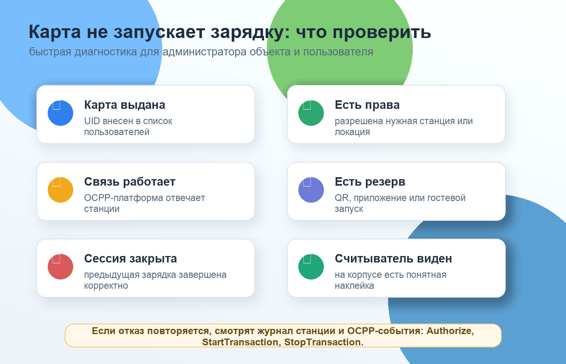
Task: Click the text OCPP-платформа отвечает станции
Action: click(145, 203)
